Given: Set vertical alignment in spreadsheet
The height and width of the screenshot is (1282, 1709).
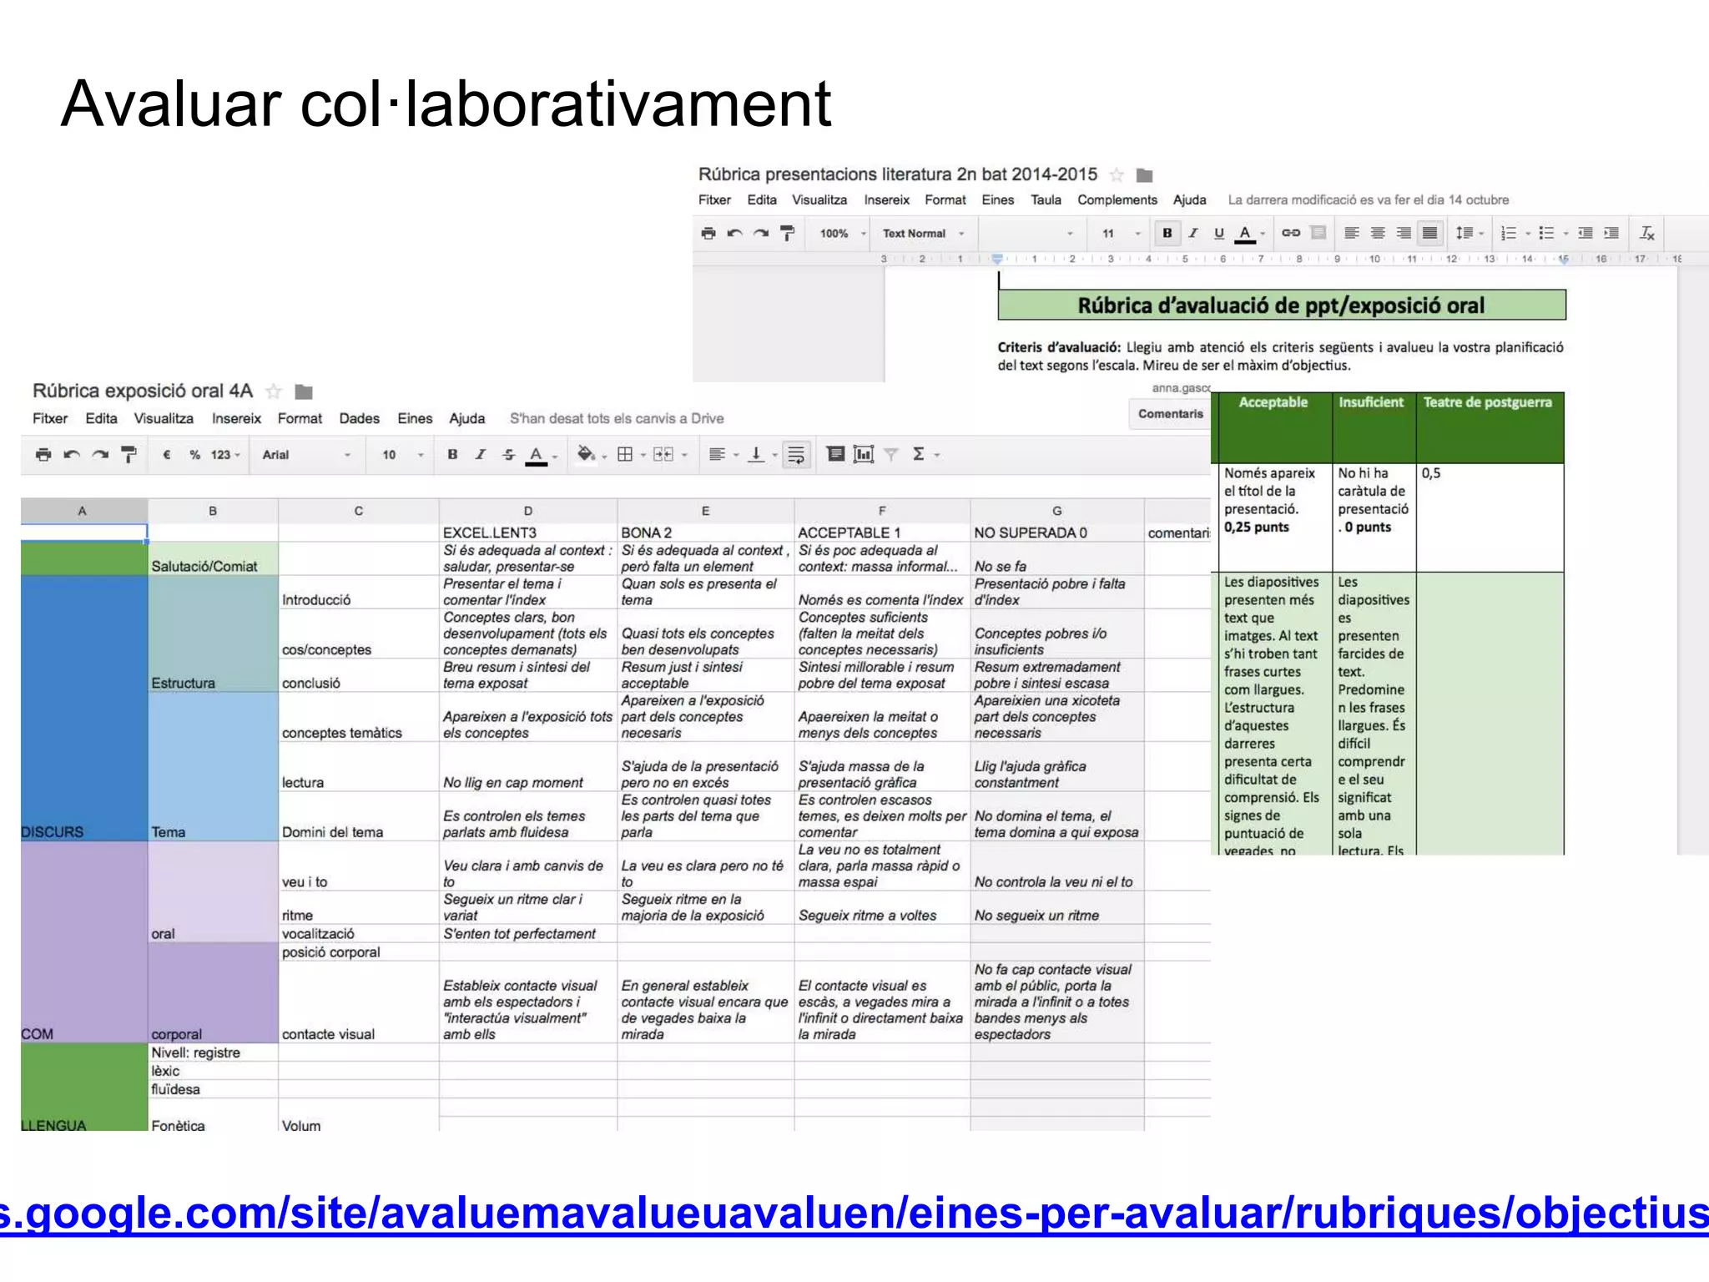Looking at the screenshot, I should [x=756, y=455].
